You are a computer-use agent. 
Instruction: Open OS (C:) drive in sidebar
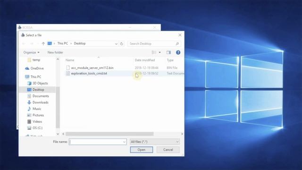point(37,128)
